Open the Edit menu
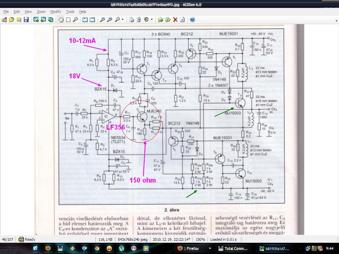Image resolution: width=339 pixels, height=254 pixels. pyautogui.click(x=17, y=12)
